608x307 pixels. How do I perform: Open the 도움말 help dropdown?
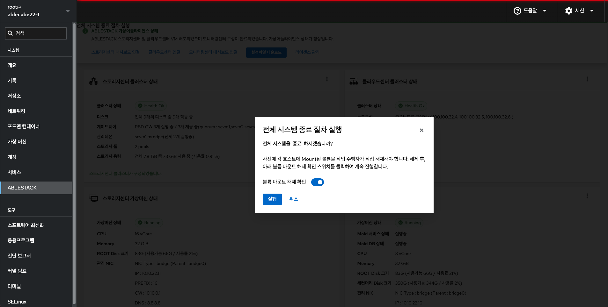coord(530,11)
